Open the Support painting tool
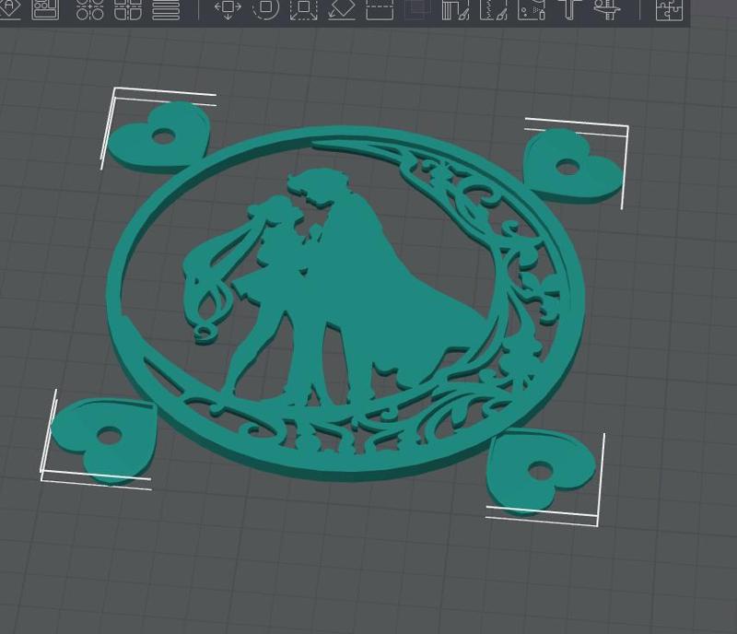This screenshot has height=634, width=737. pos(455,9)
